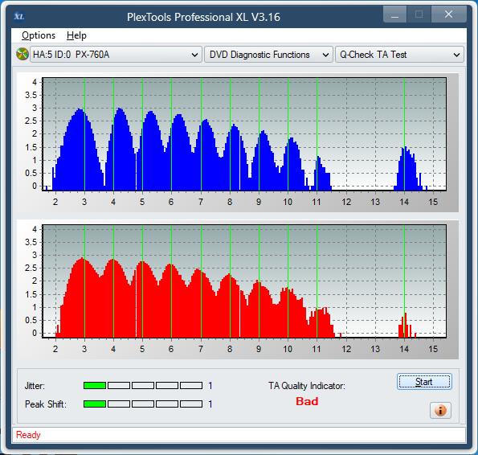This screenshot has height=455, width=478.
Task: Open the Help menu
Action: pos(76,35)
